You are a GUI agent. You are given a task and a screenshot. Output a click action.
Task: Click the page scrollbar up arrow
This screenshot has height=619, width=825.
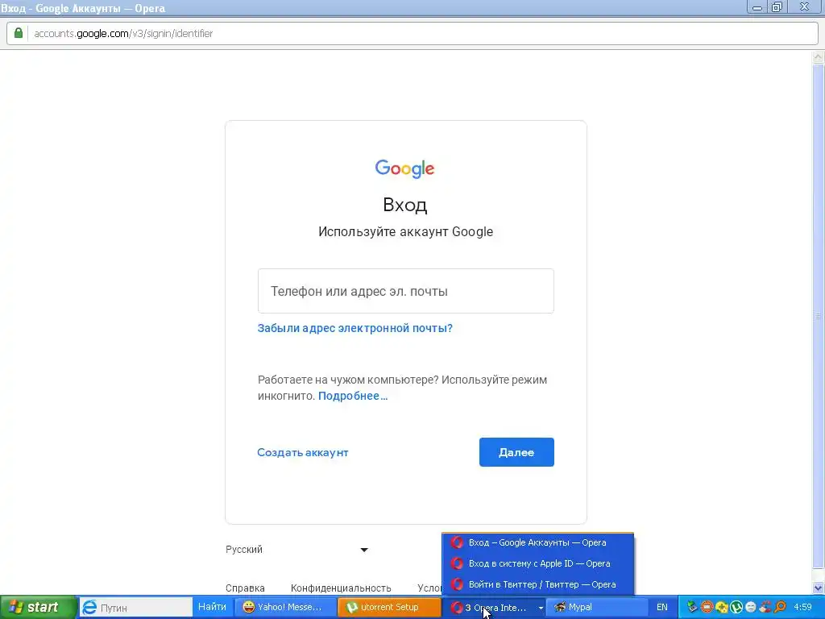(819, 56)
